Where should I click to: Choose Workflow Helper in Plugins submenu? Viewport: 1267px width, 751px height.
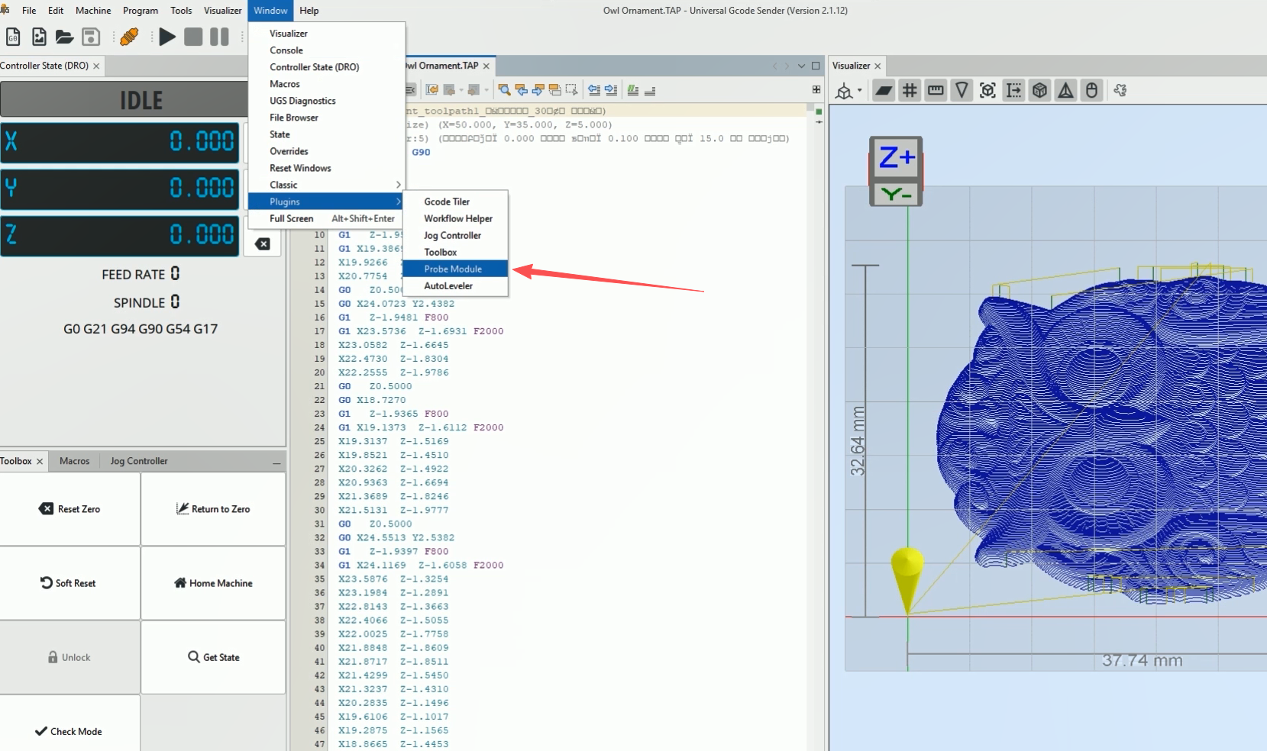point(455,218)
